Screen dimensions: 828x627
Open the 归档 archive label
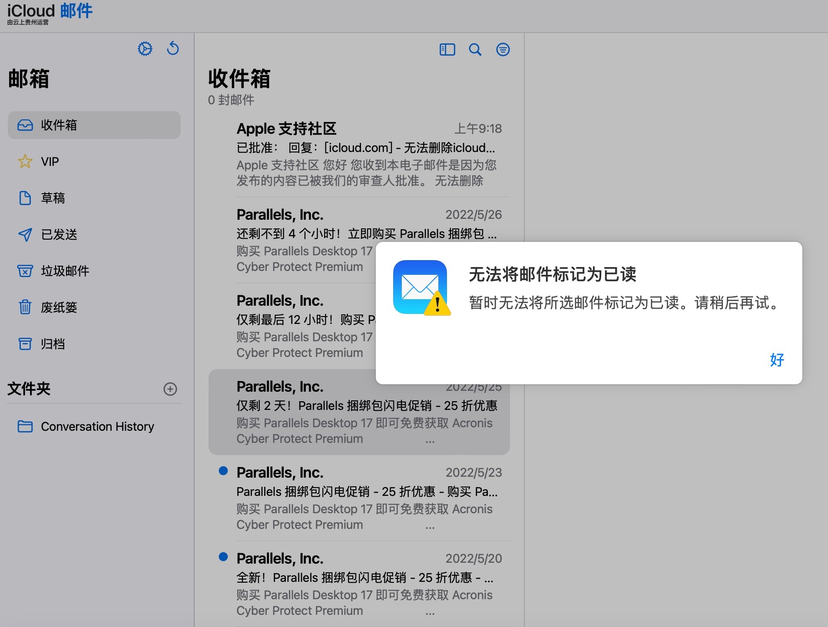point(53,344)
